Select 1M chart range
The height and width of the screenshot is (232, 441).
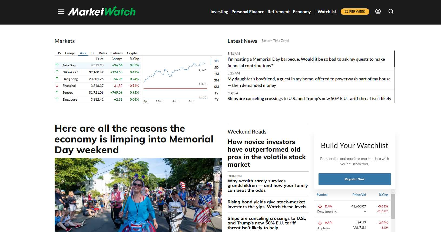pyautogui.click(x=216, y=74)
